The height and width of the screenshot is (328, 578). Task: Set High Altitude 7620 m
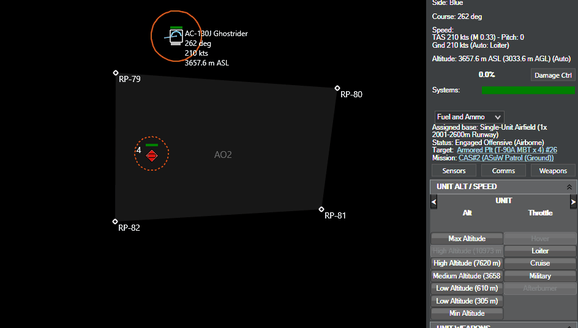click(x=467, y=263)
